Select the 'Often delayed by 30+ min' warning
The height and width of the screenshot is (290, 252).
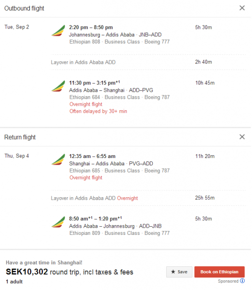coord(98,111)
